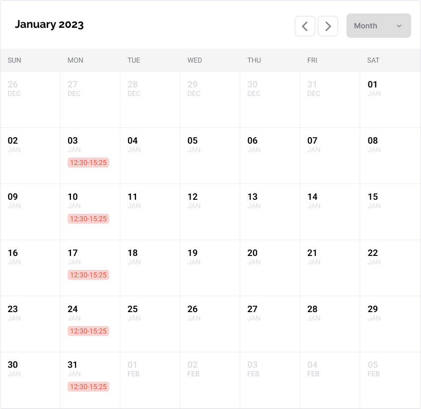This screenshot has height=409, width=421.
Task: Select the January 15 day cell
Action: (x=390, y=211)
